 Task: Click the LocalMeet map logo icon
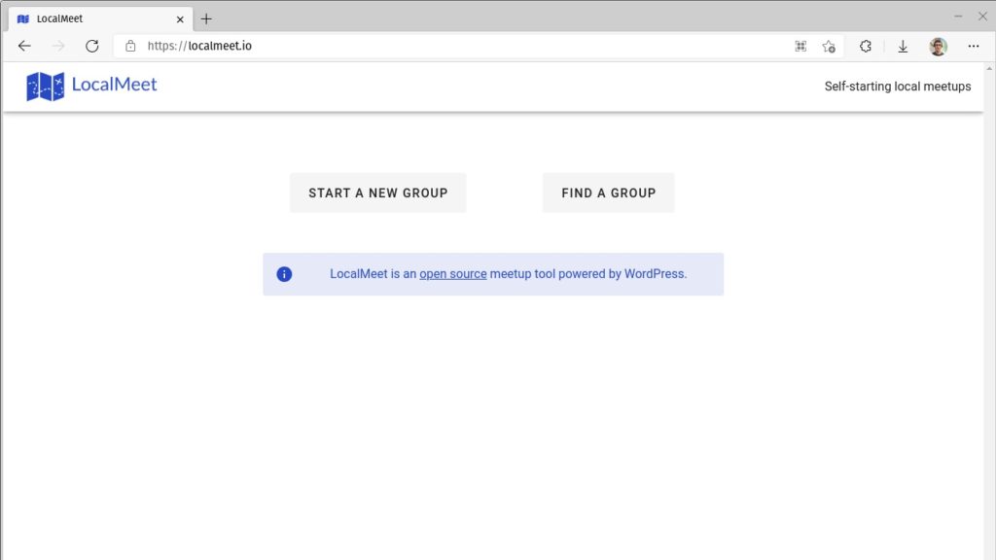[x=45, y=87]
